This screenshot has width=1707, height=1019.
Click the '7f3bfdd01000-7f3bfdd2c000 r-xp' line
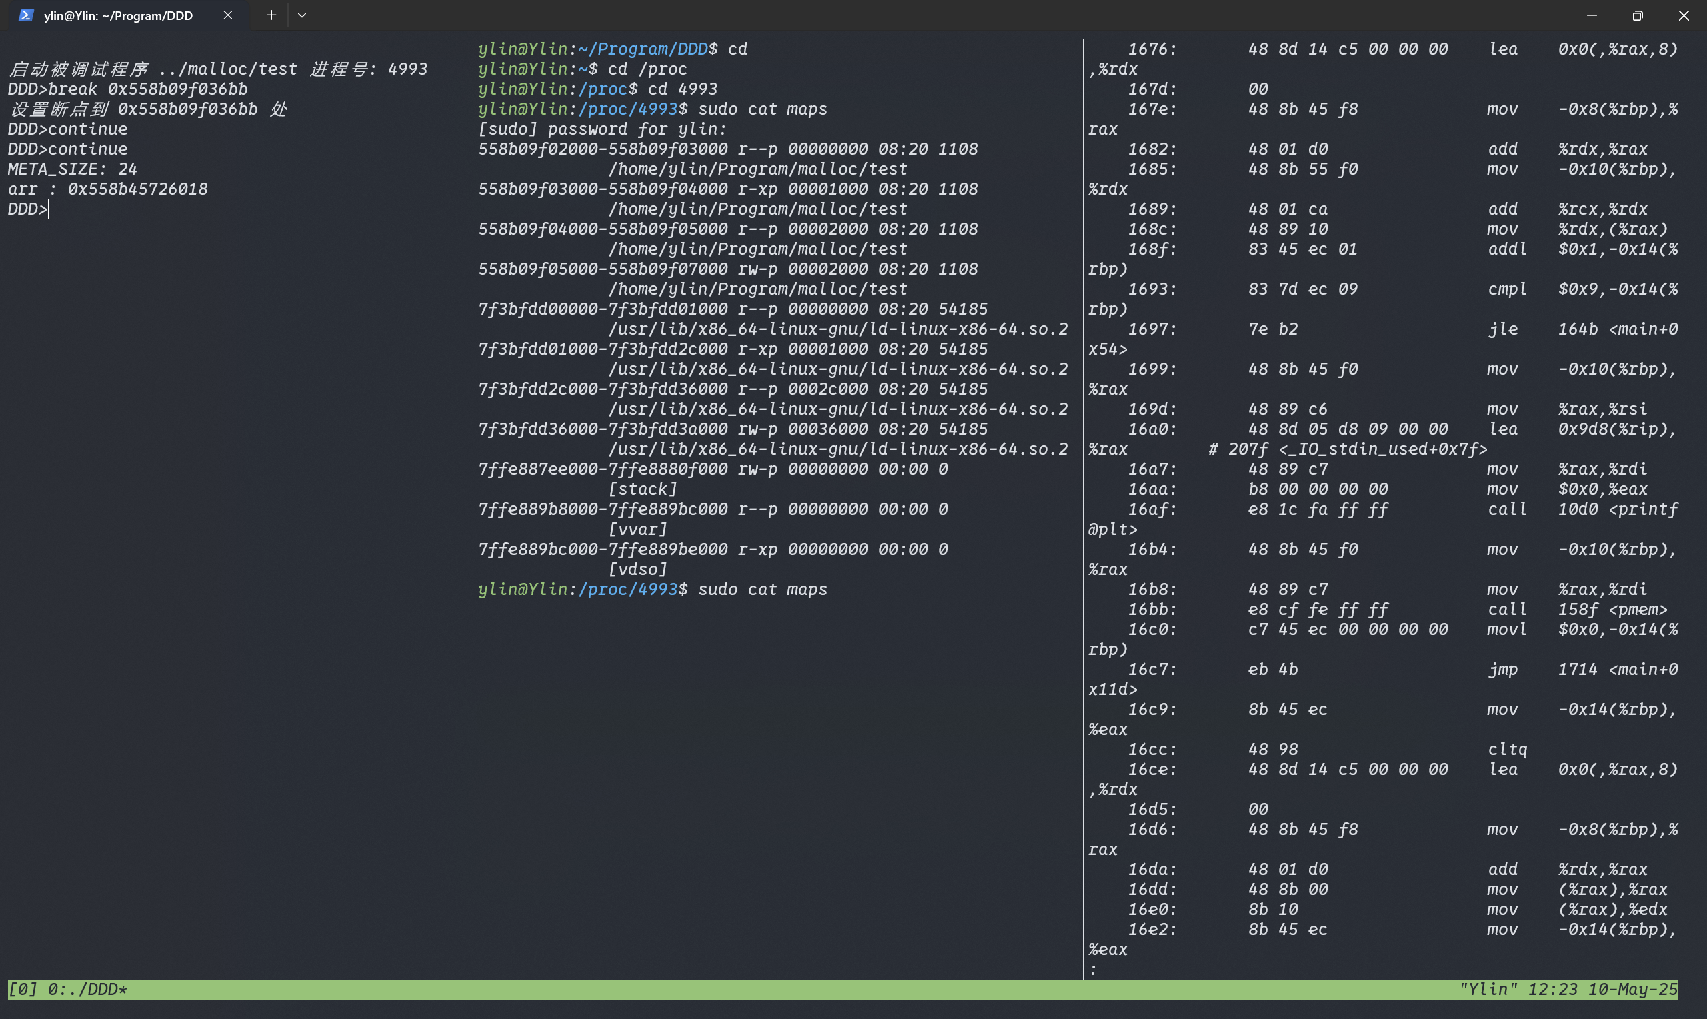tap(732, 349)
